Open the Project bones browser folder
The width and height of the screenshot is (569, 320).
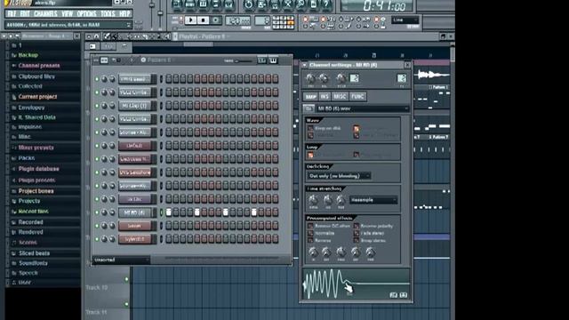pos(36,191)
